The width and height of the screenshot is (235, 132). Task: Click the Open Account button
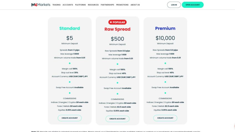[x=192, y=5]
